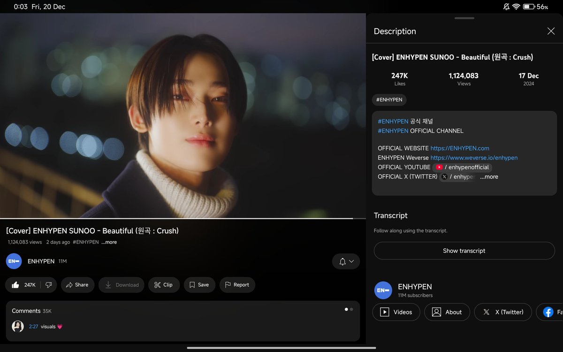Tap the Wi-Fi status icon
Screen dimensions: 563x352
click(x=517, y=7)
